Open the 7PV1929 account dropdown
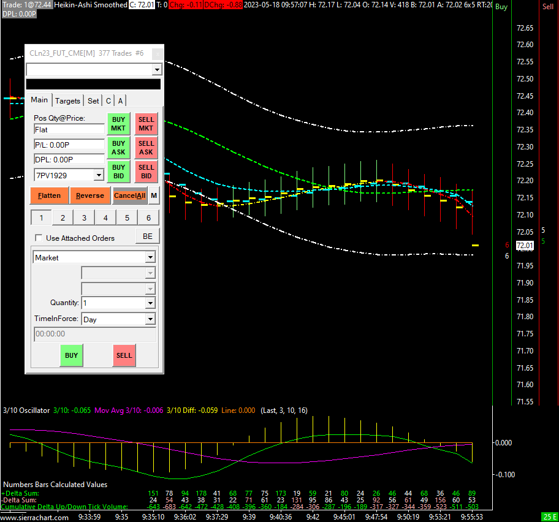 click(x=98, y=175)
